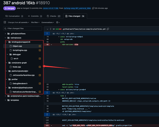Screen dimensions: 159x127
Task: Copy the head branch name
Action: tap(93, 8)
